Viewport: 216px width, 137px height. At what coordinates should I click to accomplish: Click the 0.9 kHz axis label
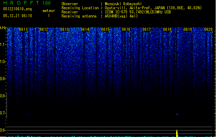tap(3, 78)
